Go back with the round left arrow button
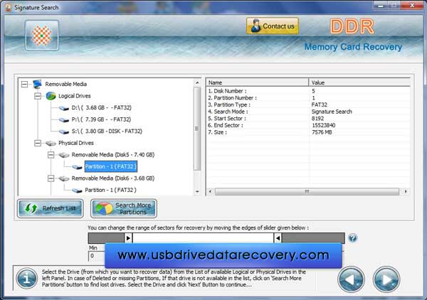This screenshot has width=427, height=300. (x=351, y=279)
